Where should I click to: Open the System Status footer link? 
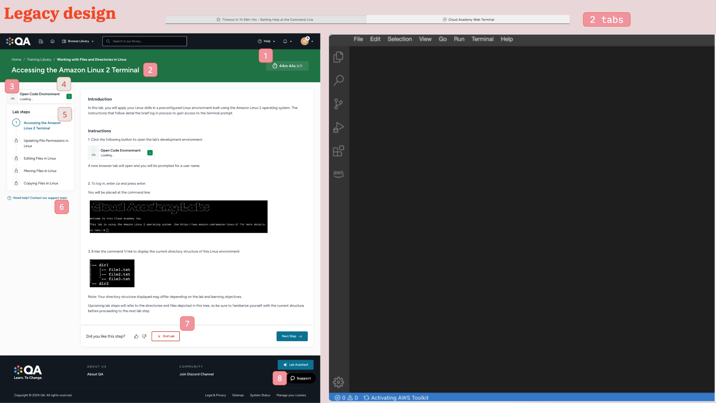tap(260, 395)
